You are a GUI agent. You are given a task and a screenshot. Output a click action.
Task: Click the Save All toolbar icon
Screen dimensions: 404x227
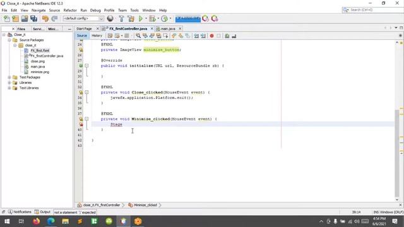[x=33, y=18]
